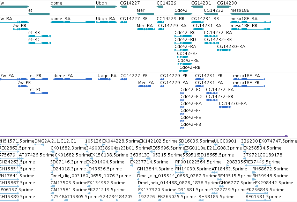
Task: Select the Cdc42-RB transcript
Action: click(184, 71)
